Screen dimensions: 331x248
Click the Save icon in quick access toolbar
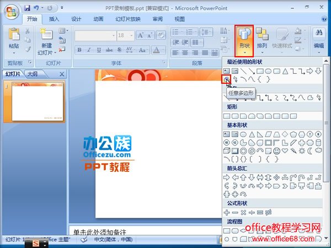[x=27, y=8]
